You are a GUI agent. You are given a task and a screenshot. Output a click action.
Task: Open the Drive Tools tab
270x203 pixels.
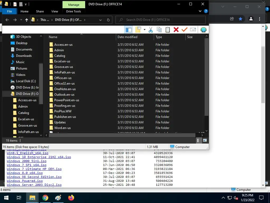pyautogui.click(x=74, y=11)
